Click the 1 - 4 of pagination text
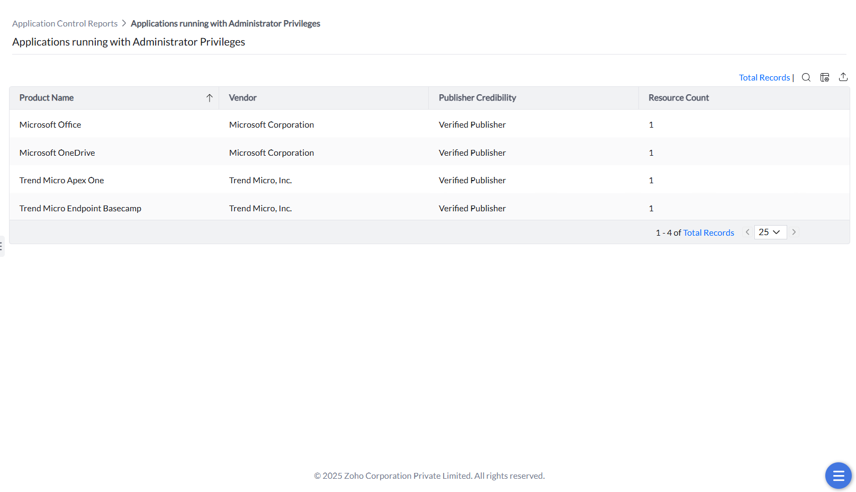The width and height of the screenshot is (856, 492). tap(669, 232)
